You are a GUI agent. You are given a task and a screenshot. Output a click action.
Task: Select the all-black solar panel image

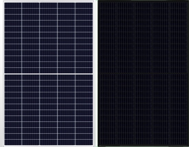[143, 73]
